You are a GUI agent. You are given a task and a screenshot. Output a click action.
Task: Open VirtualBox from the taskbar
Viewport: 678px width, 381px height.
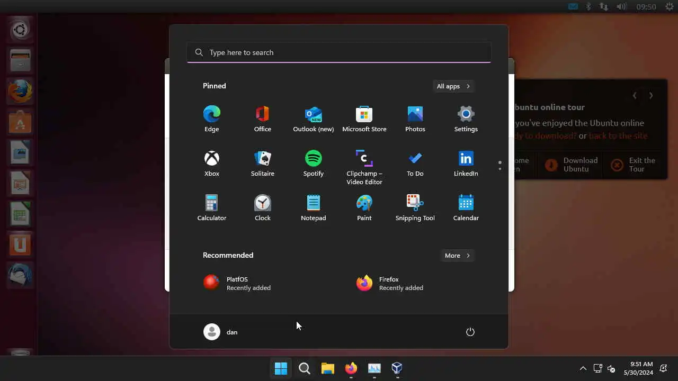coord(397,368)
